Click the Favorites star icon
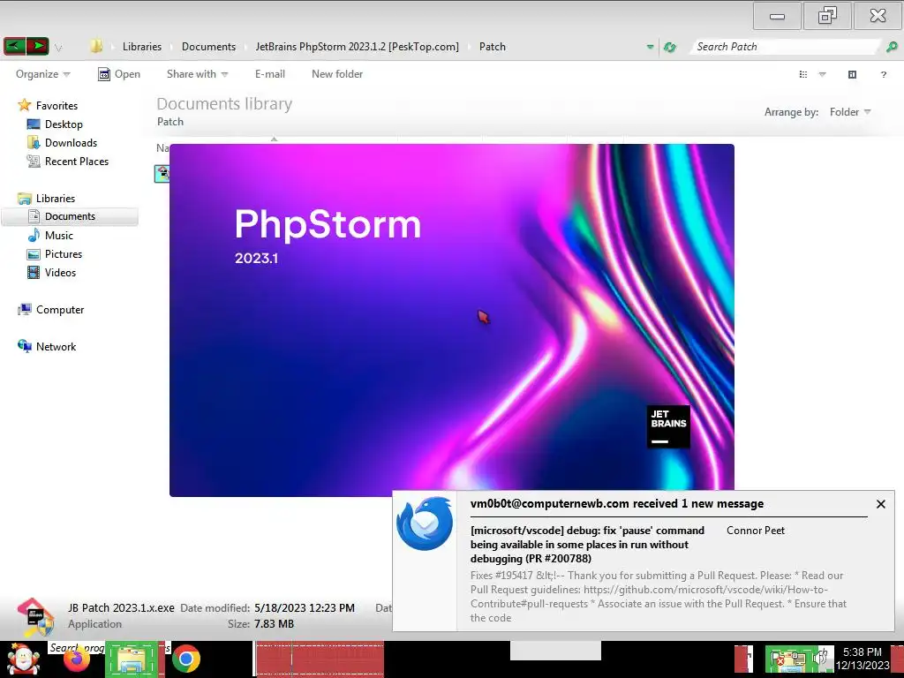The width and height of the screenshot is (904, 678). (x=24, y=105)
